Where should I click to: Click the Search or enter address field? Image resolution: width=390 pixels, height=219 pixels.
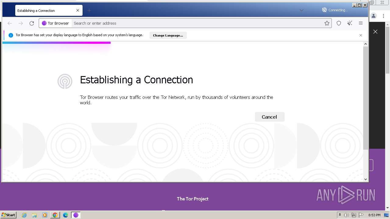197,23
